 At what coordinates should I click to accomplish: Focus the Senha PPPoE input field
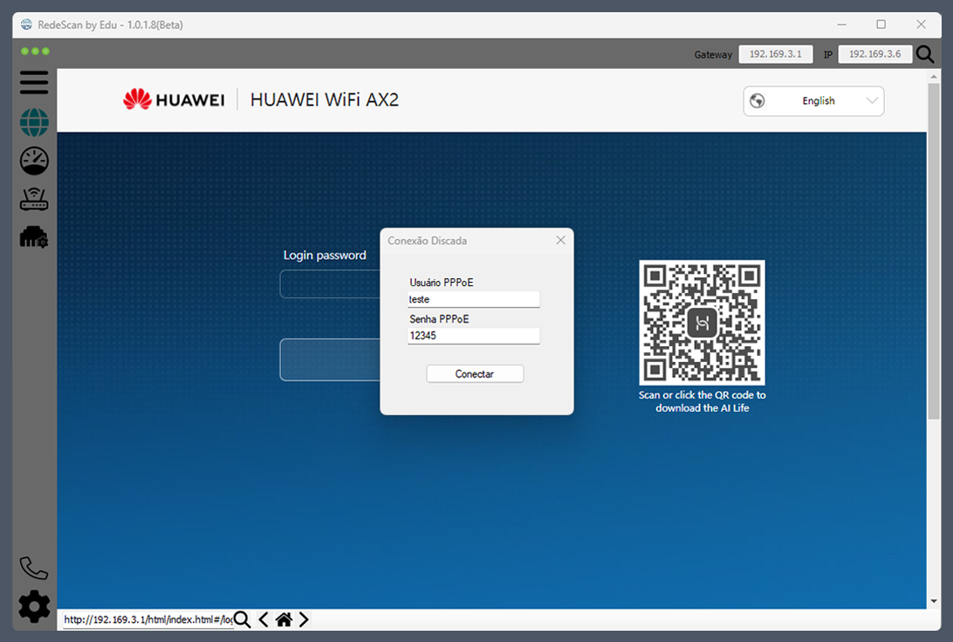click(x=474, y=336)
